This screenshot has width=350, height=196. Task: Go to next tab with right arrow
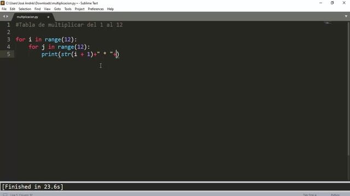7,16
